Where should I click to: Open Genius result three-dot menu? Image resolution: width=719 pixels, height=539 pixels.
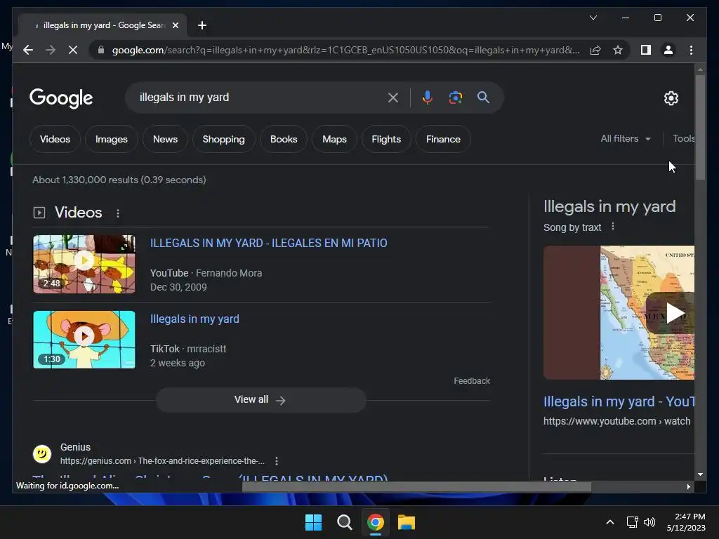(277, 460)
